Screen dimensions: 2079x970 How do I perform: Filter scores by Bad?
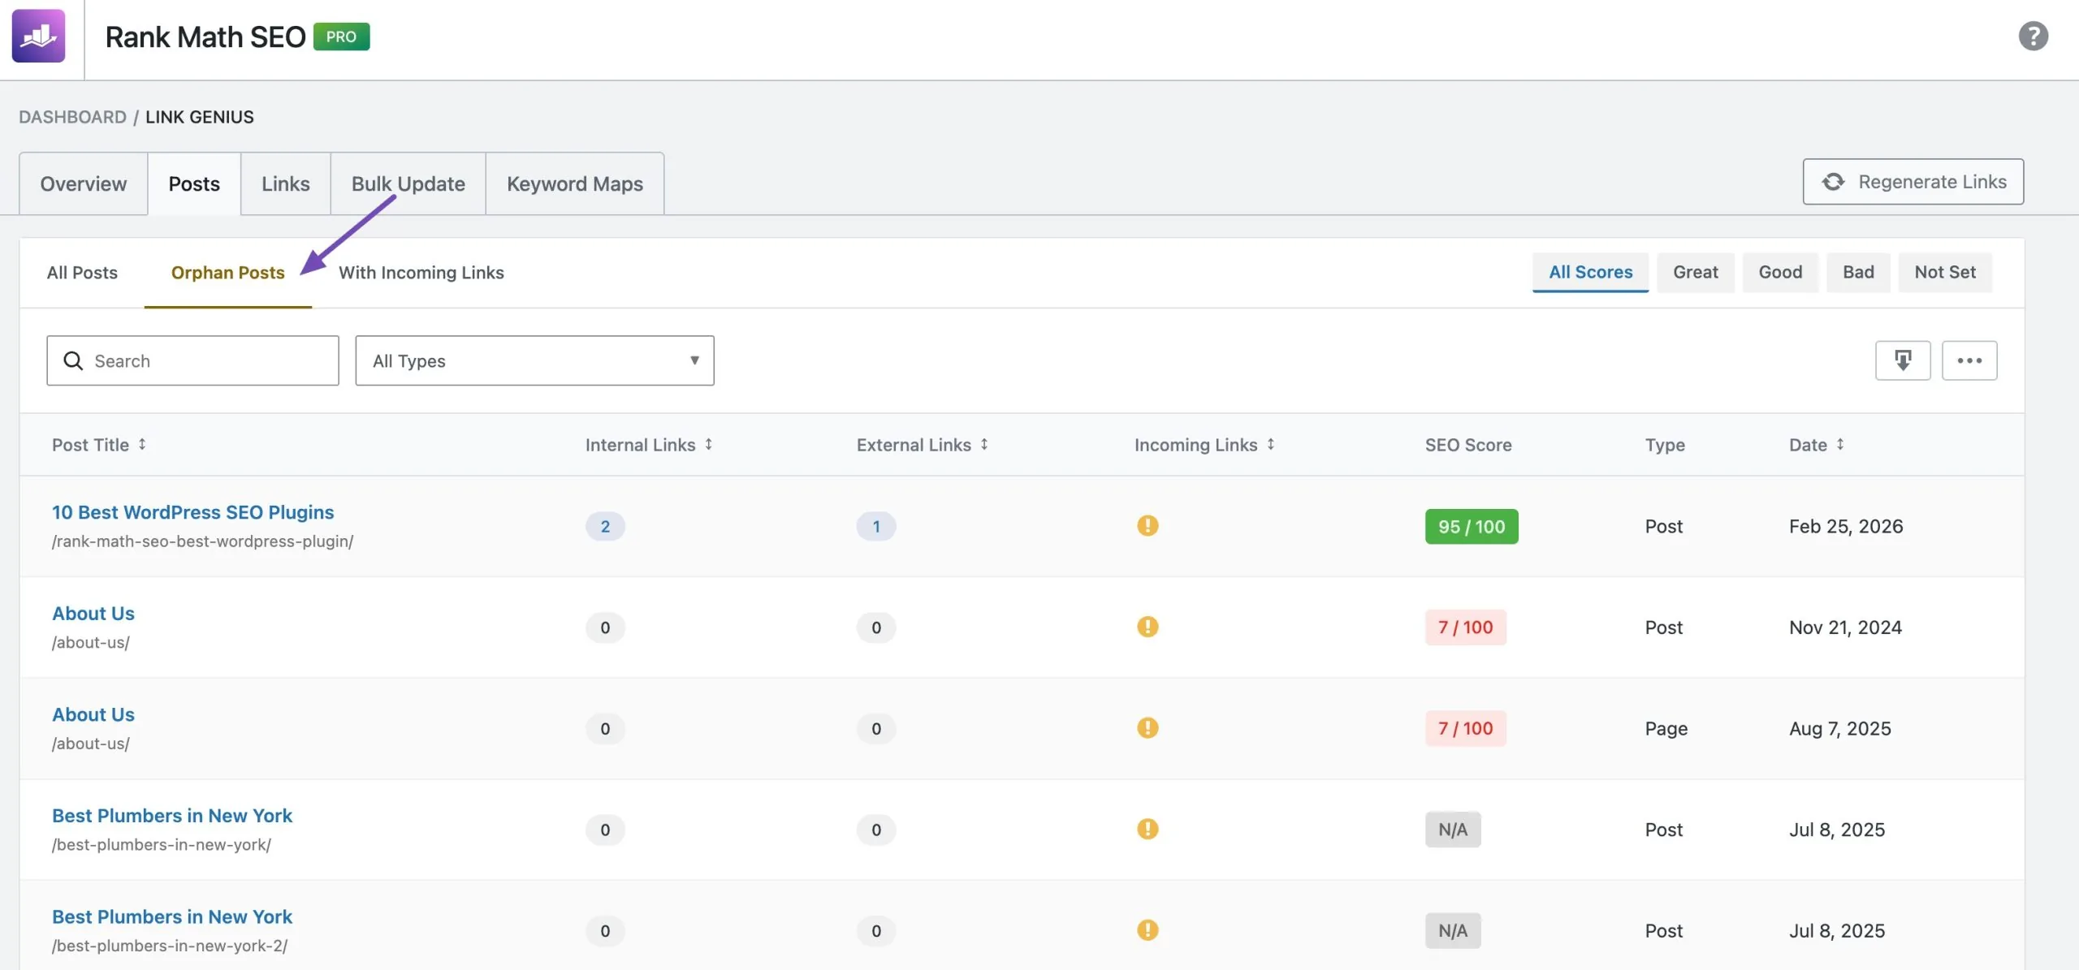coord(1857,272)
